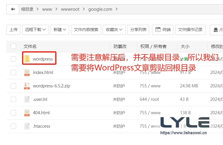The width and height of the screenshot is (223, 145).
Task: Toggle the select-all checkbox in the header
Action: point(13,46)
